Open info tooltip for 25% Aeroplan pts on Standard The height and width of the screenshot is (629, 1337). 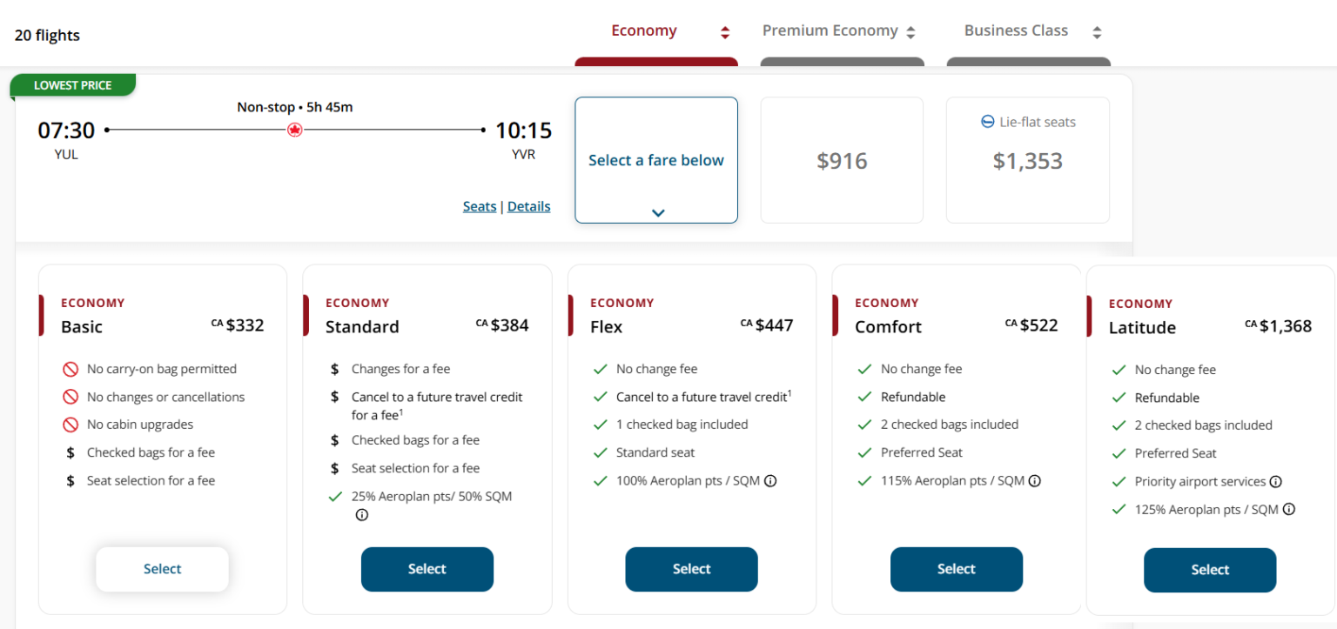tap(361, 514)
